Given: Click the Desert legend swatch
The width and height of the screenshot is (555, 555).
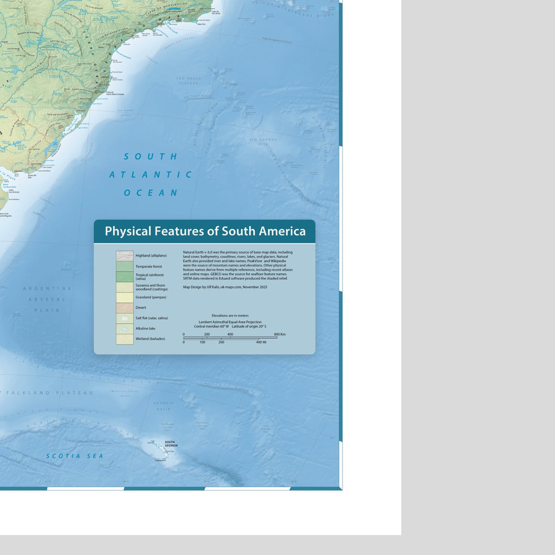Looking at the screenshot, I should click(x=125, y=308).
